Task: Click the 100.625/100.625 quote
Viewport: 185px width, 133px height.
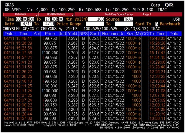Action: (100, 29)
